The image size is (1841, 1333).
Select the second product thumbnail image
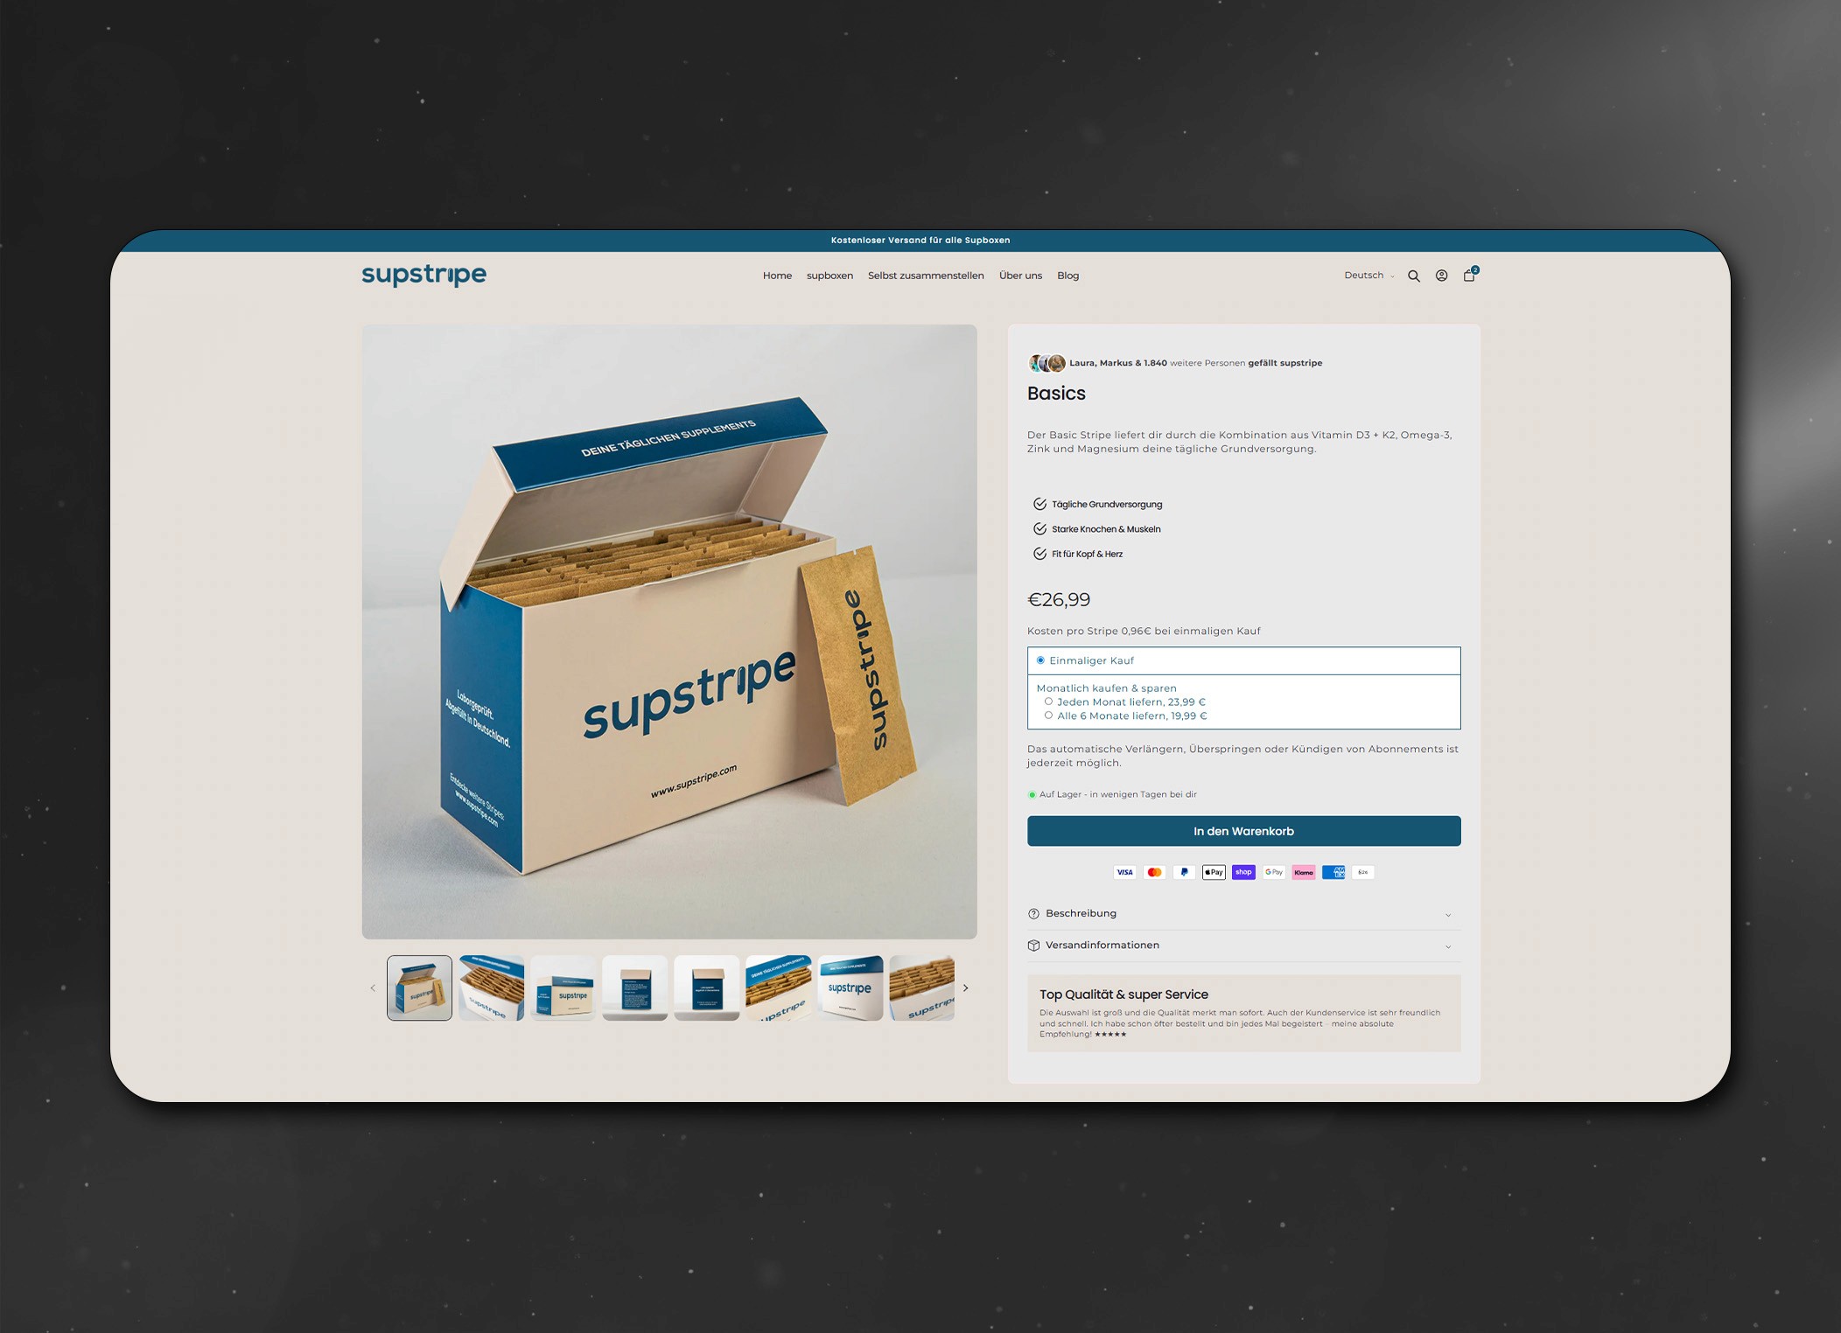[491, 988]
